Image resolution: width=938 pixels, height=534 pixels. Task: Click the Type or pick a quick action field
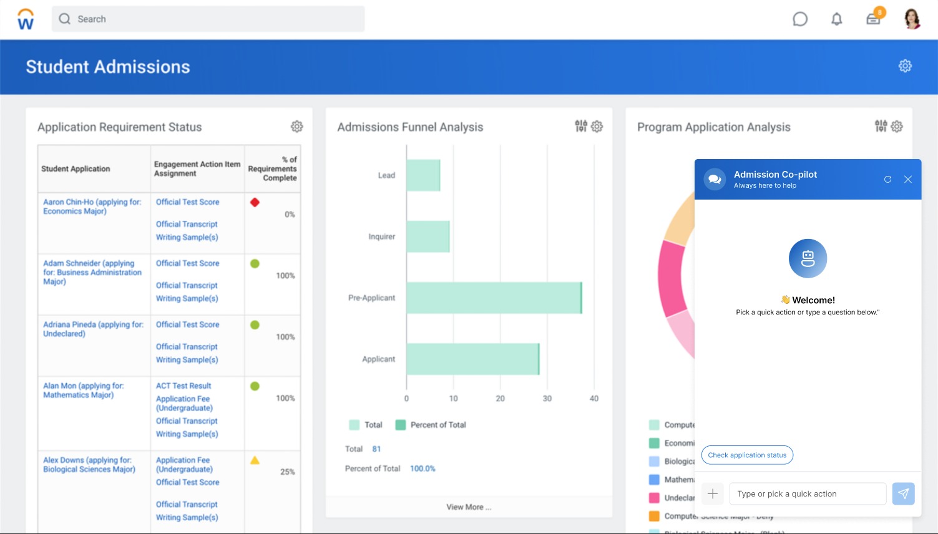808,493
